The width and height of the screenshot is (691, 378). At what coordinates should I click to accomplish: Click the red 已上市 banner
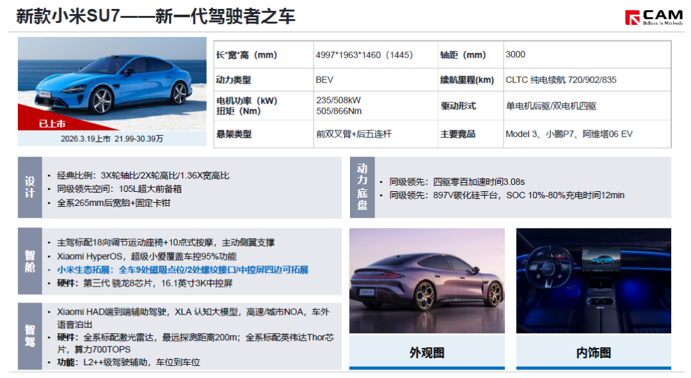[x=52, y=124]
